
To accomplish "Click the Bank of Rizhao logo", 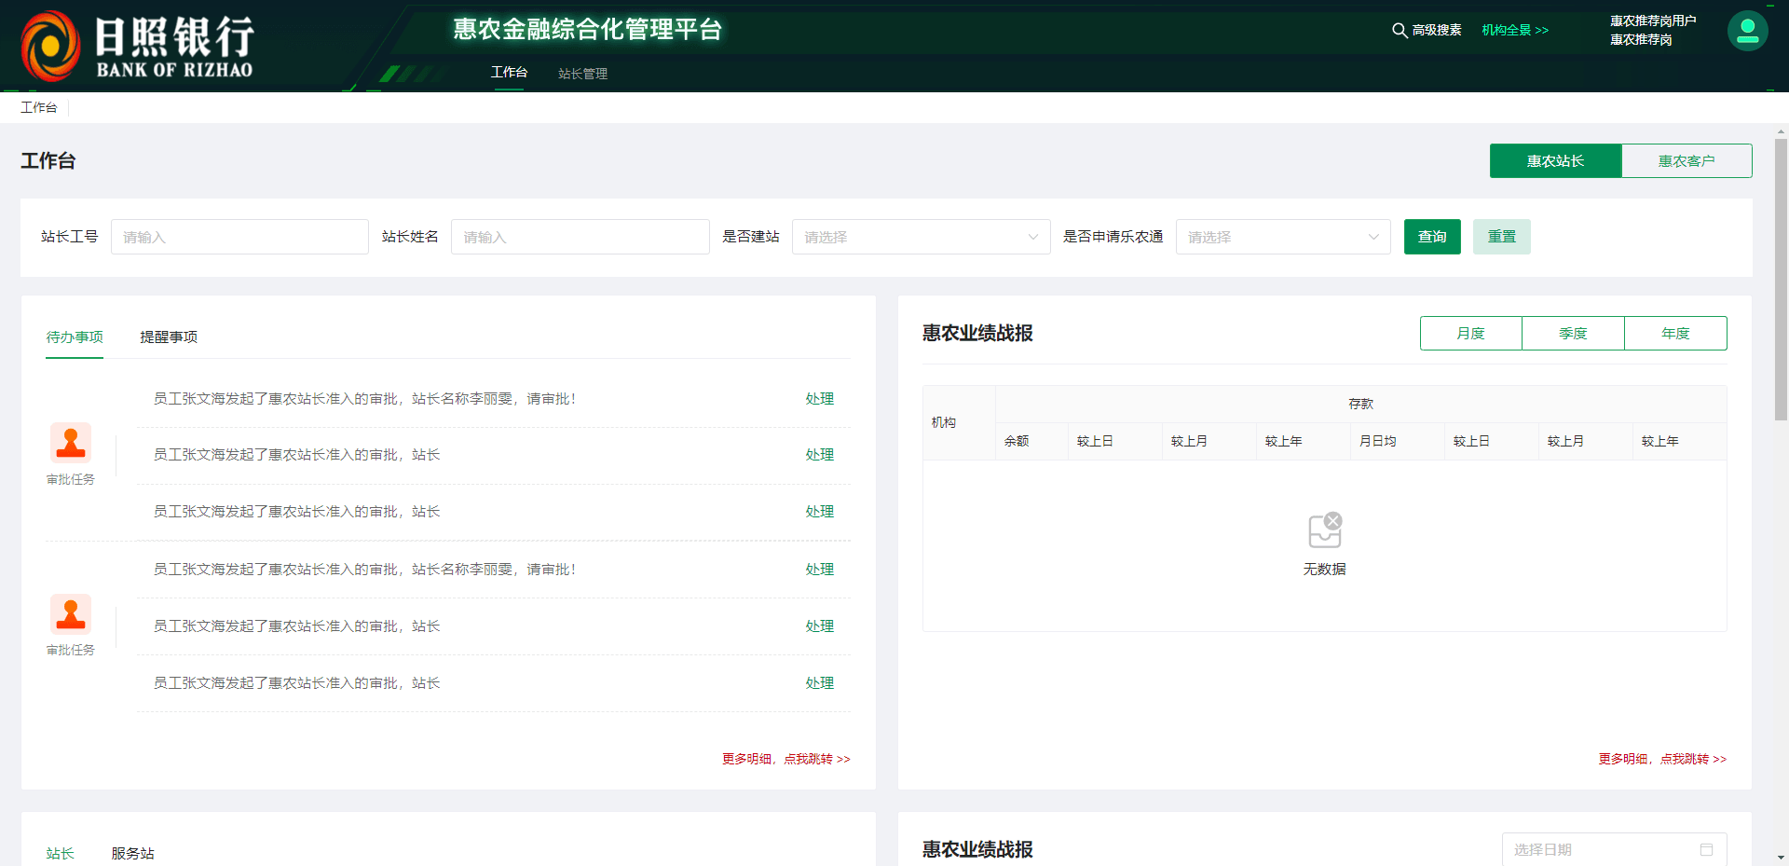I will click(137, 46).
